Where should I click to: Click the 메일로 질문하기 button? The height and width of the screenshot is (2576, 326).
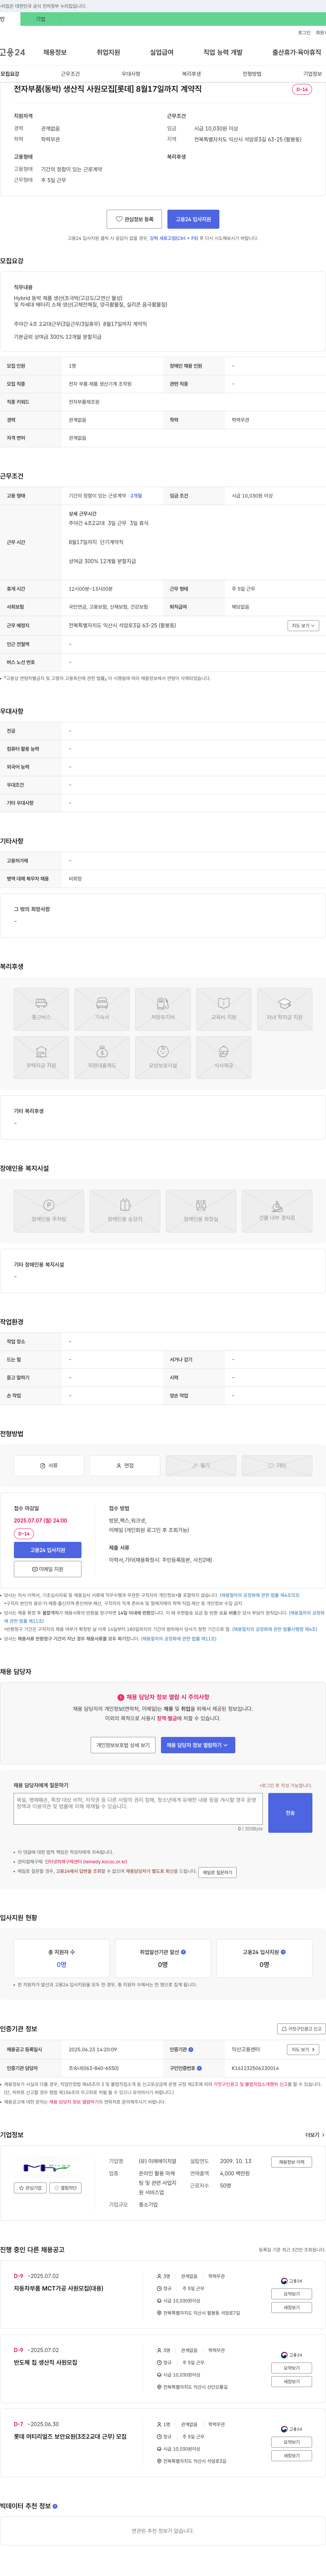pos(217,1872)
